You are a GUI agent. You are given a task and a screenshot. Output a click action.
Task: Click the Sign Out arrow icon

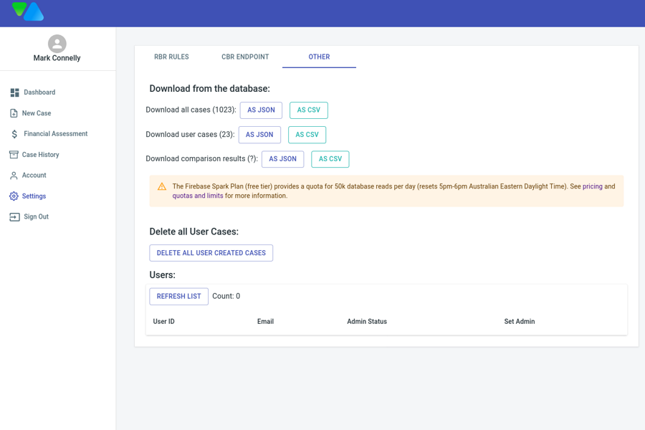tap(14, 217)
